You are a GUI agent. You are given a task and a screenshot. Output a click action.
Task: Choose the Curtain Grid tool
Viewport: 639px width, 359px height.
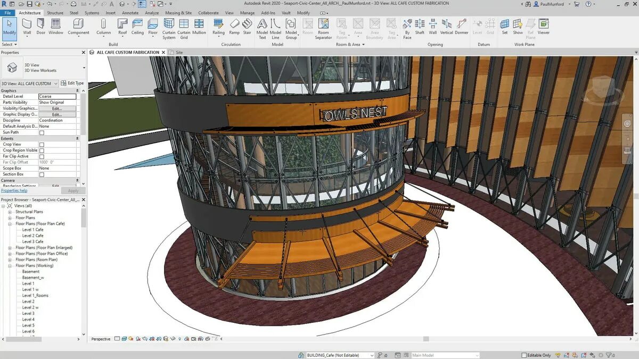click(x=184, y=29)
